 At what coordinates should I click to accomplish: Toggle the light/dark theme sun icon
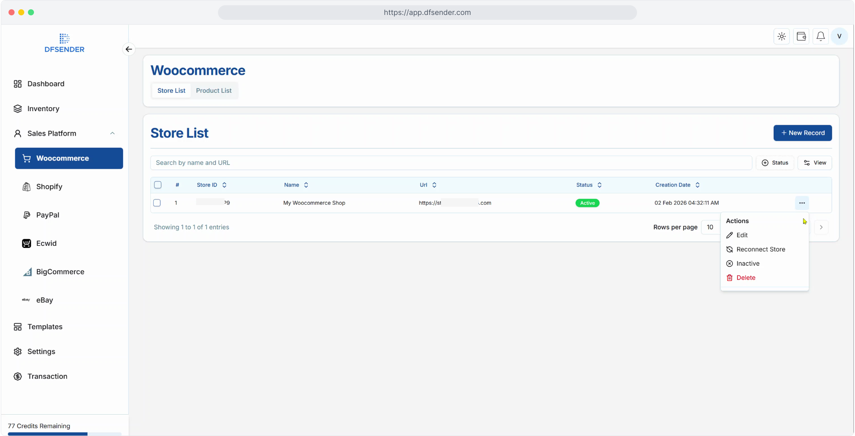pos(781,36)
